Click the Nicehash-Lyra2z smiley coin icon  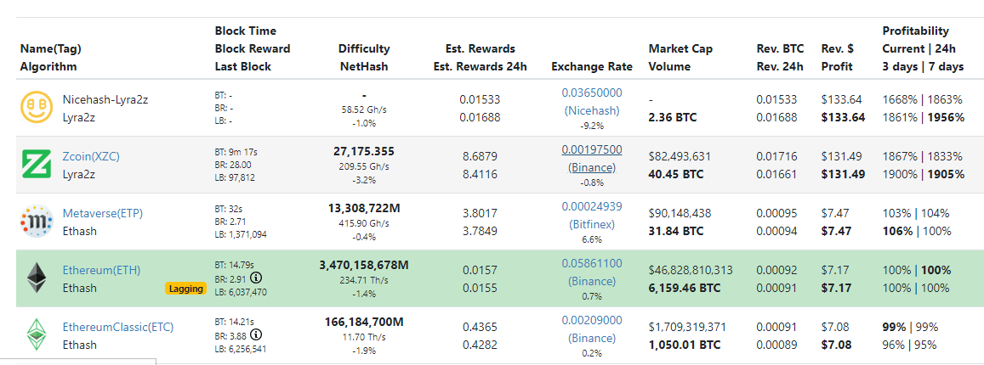[x=36, y=108]
